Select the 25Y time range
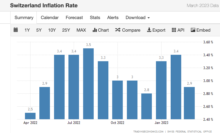 tap(66, 30)
